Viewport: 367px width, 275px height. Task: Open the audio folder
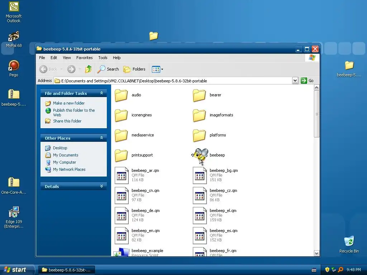click(121, 95)
